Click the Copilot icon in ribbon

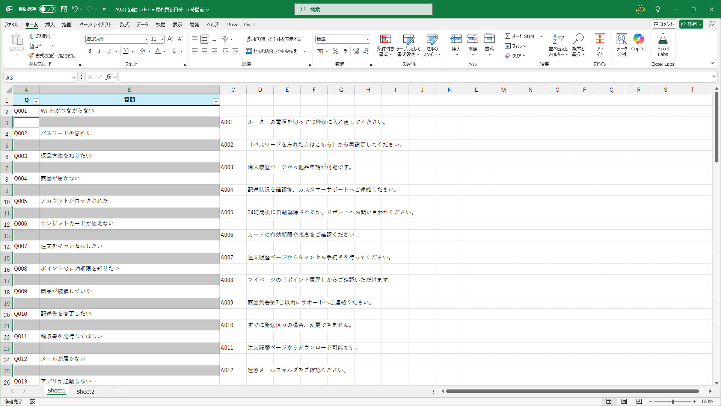pos(638,42)
